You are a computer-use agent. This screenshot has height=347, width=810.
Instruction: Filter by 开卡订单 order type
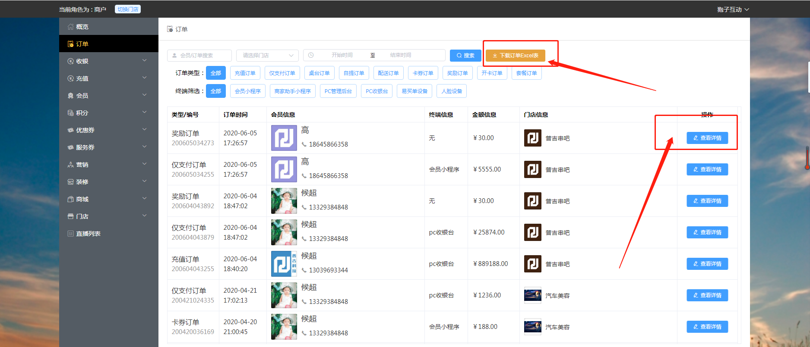[x=492, y=73]
